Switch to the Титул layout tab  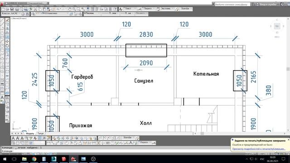coord(40,134)
